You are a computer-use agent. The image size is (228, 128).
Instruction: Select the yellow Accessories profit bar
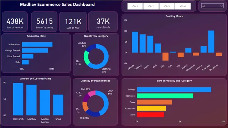tap(151, 108)
